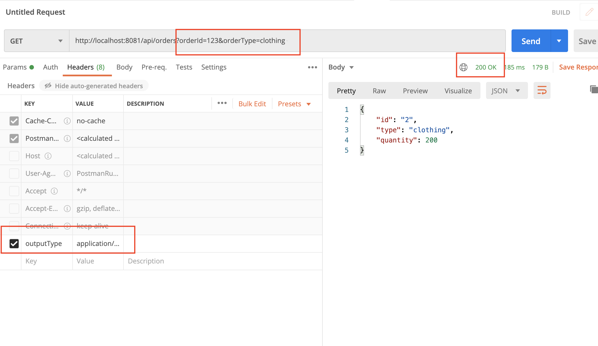The width and height of the screenshot is (598, 346).
Task: Uncheck the outputType header checkbox
Action: (14, 244)
